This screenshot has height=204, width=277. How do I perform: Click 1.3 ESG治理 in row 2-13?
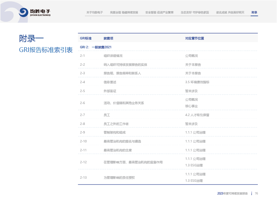[x=194, y=180]
